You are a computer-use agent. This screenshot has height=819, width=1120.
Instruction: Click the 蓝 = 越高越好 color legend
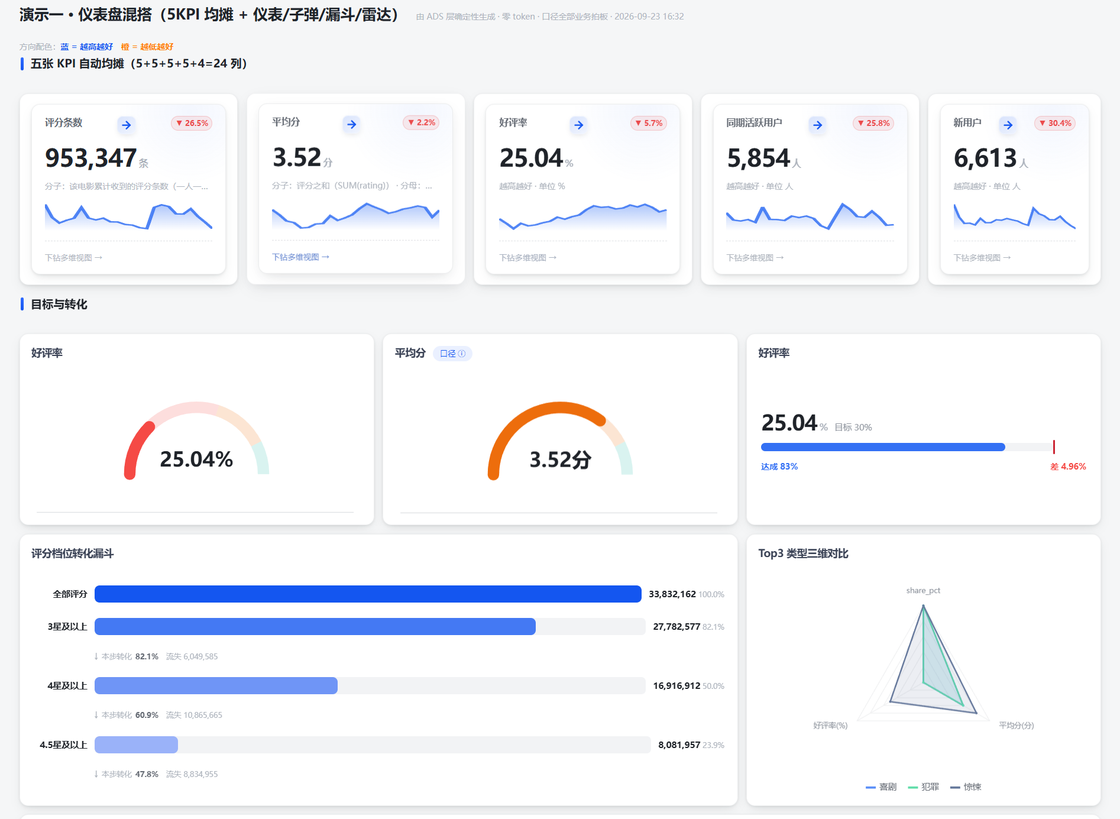click(86, 47)
